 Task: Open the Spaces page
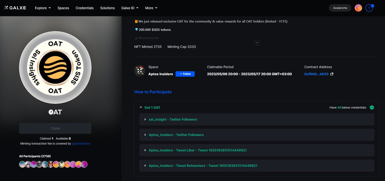63,8
